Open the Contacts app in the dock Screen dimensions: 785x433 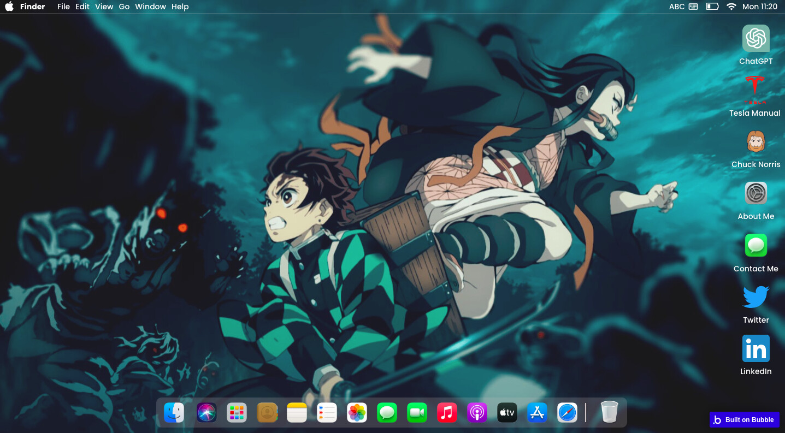[267, 412]
